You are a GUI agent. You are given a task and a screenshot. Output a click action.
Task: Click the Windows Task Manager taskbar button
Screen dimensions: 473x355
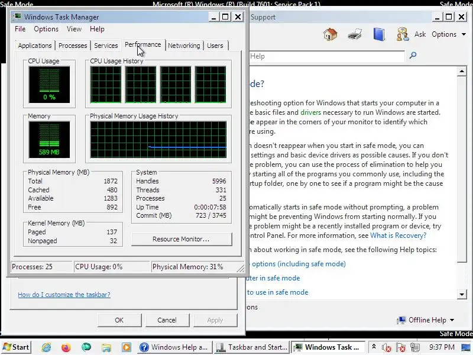(328, 347)
